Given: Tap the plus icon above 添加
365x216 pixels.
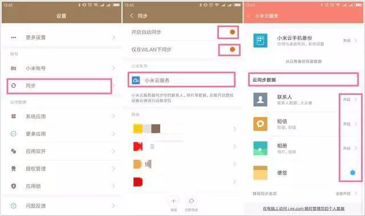Looking at the screenshot, I should tap(173, 201).
